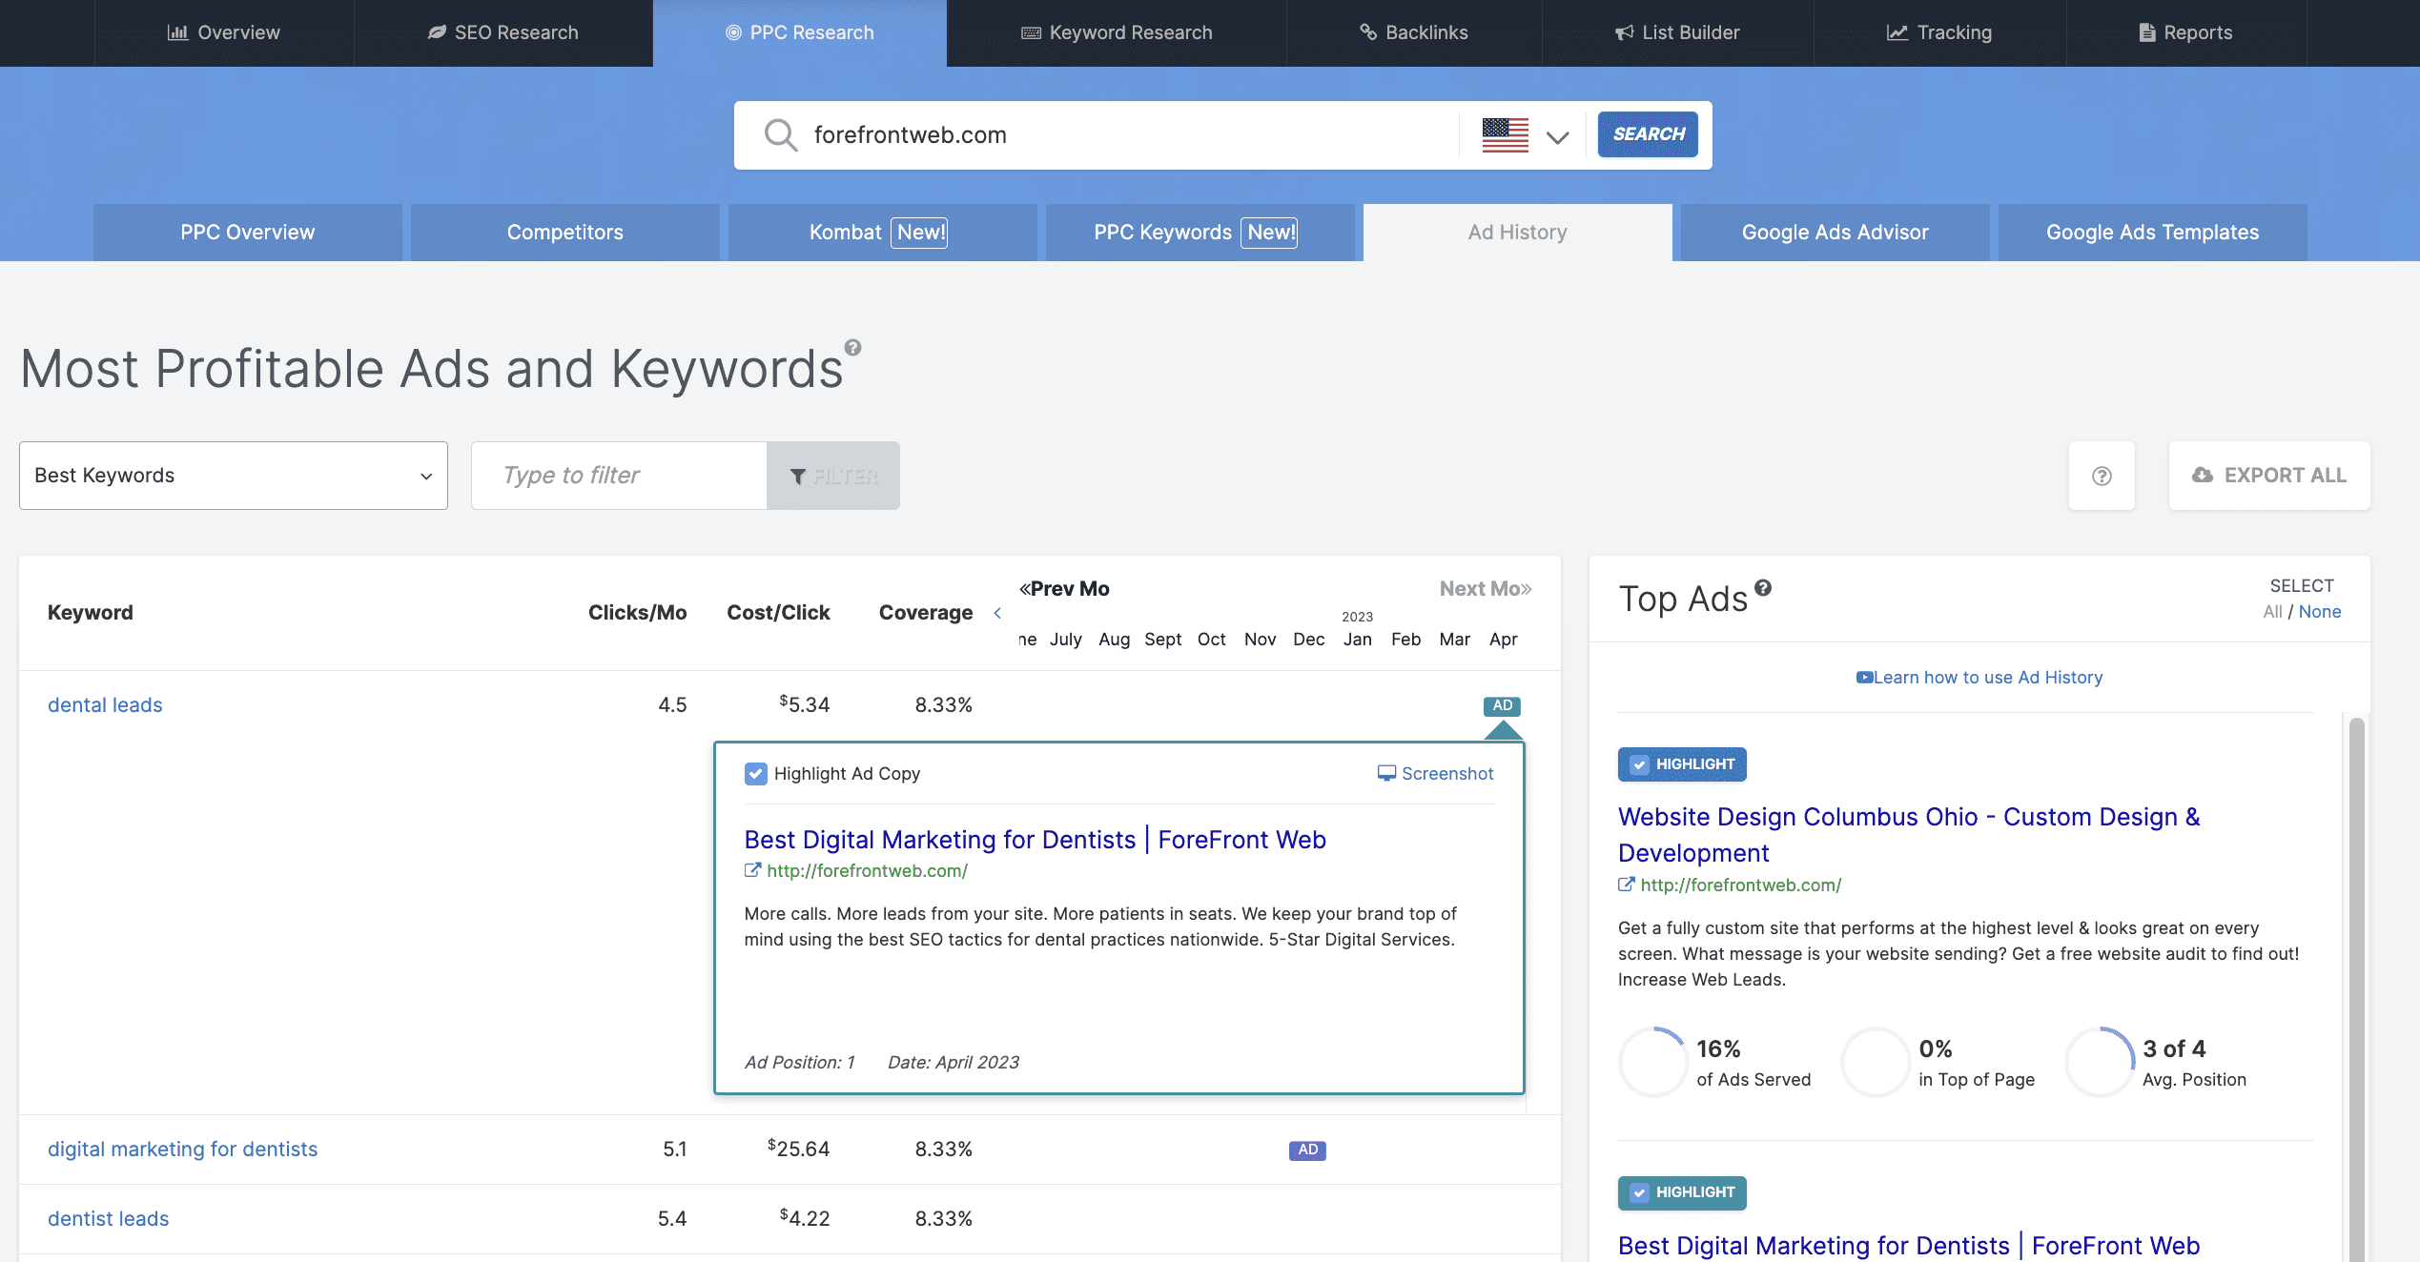Click external link icon in ad popup
2420x1262 pixels.
click(x=752, y=870)
